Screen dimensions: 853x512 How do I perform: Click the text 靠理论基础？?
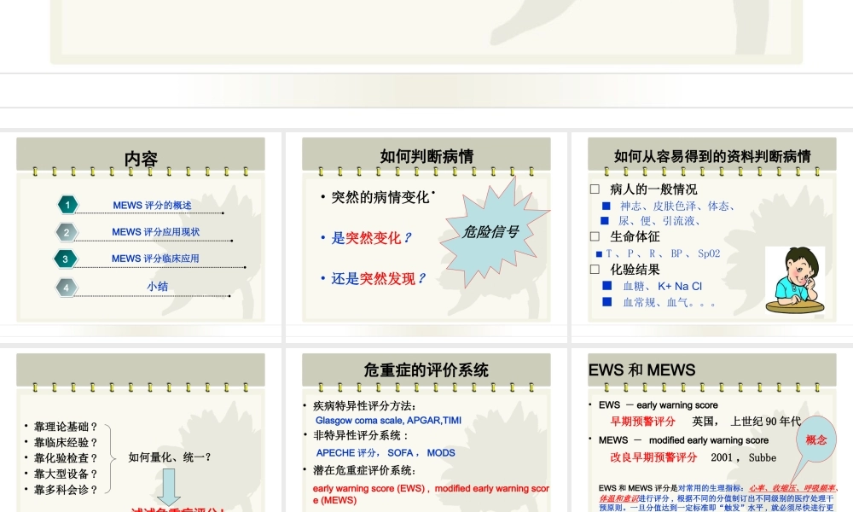pos(66,427)
